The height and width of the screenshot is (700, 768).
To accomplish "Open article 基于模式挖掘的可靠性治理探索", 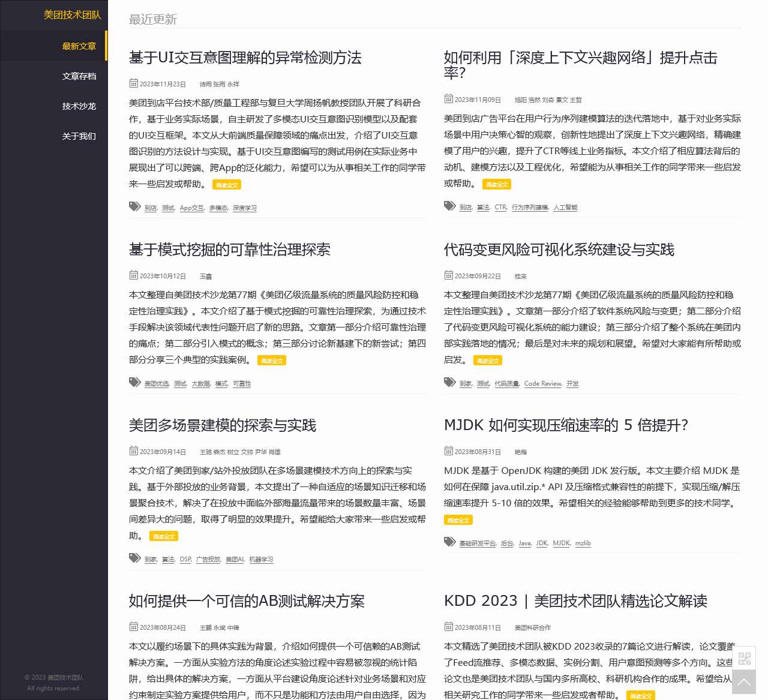I will tap(230, 250).
